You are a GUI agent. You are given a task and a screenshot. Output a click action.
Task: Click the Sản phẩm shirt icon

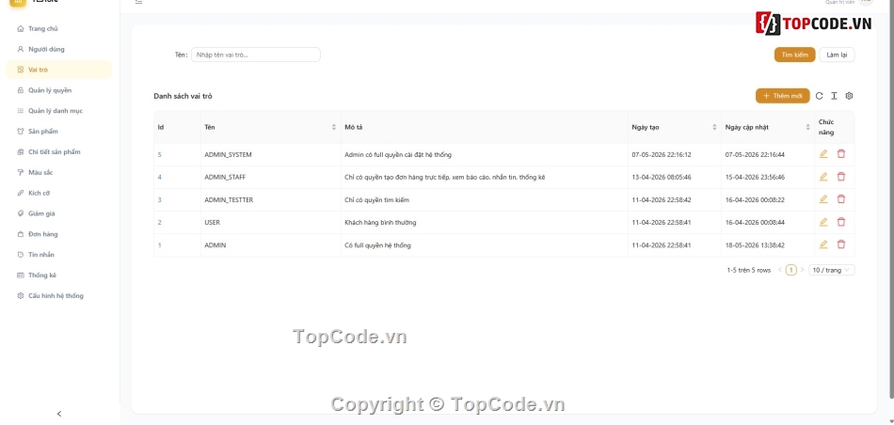point(21,131)
